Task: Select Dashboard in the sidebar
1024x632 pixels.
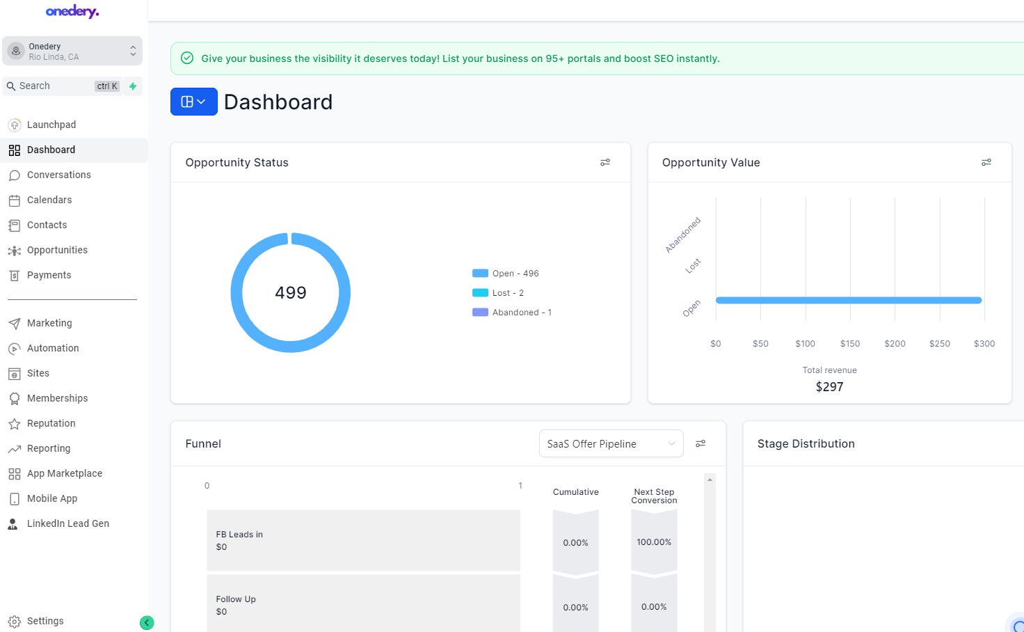Action: (x=74, y=150)
